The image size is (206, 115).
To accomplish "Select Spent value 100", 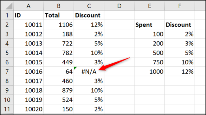I will pos(149,34).
